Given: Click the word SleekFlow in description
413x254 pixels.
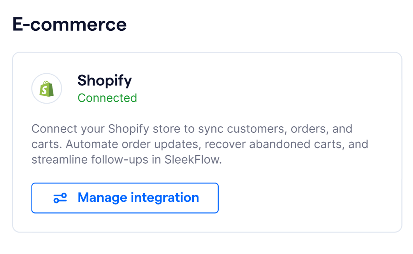Looking at the screenshot, I should click(193, 159).
